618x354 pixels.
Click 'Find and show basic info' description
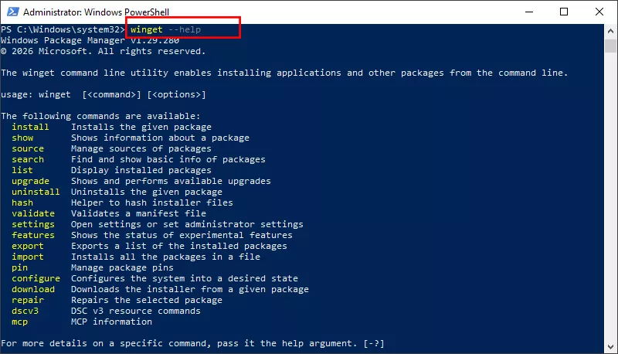coord(168,160)
